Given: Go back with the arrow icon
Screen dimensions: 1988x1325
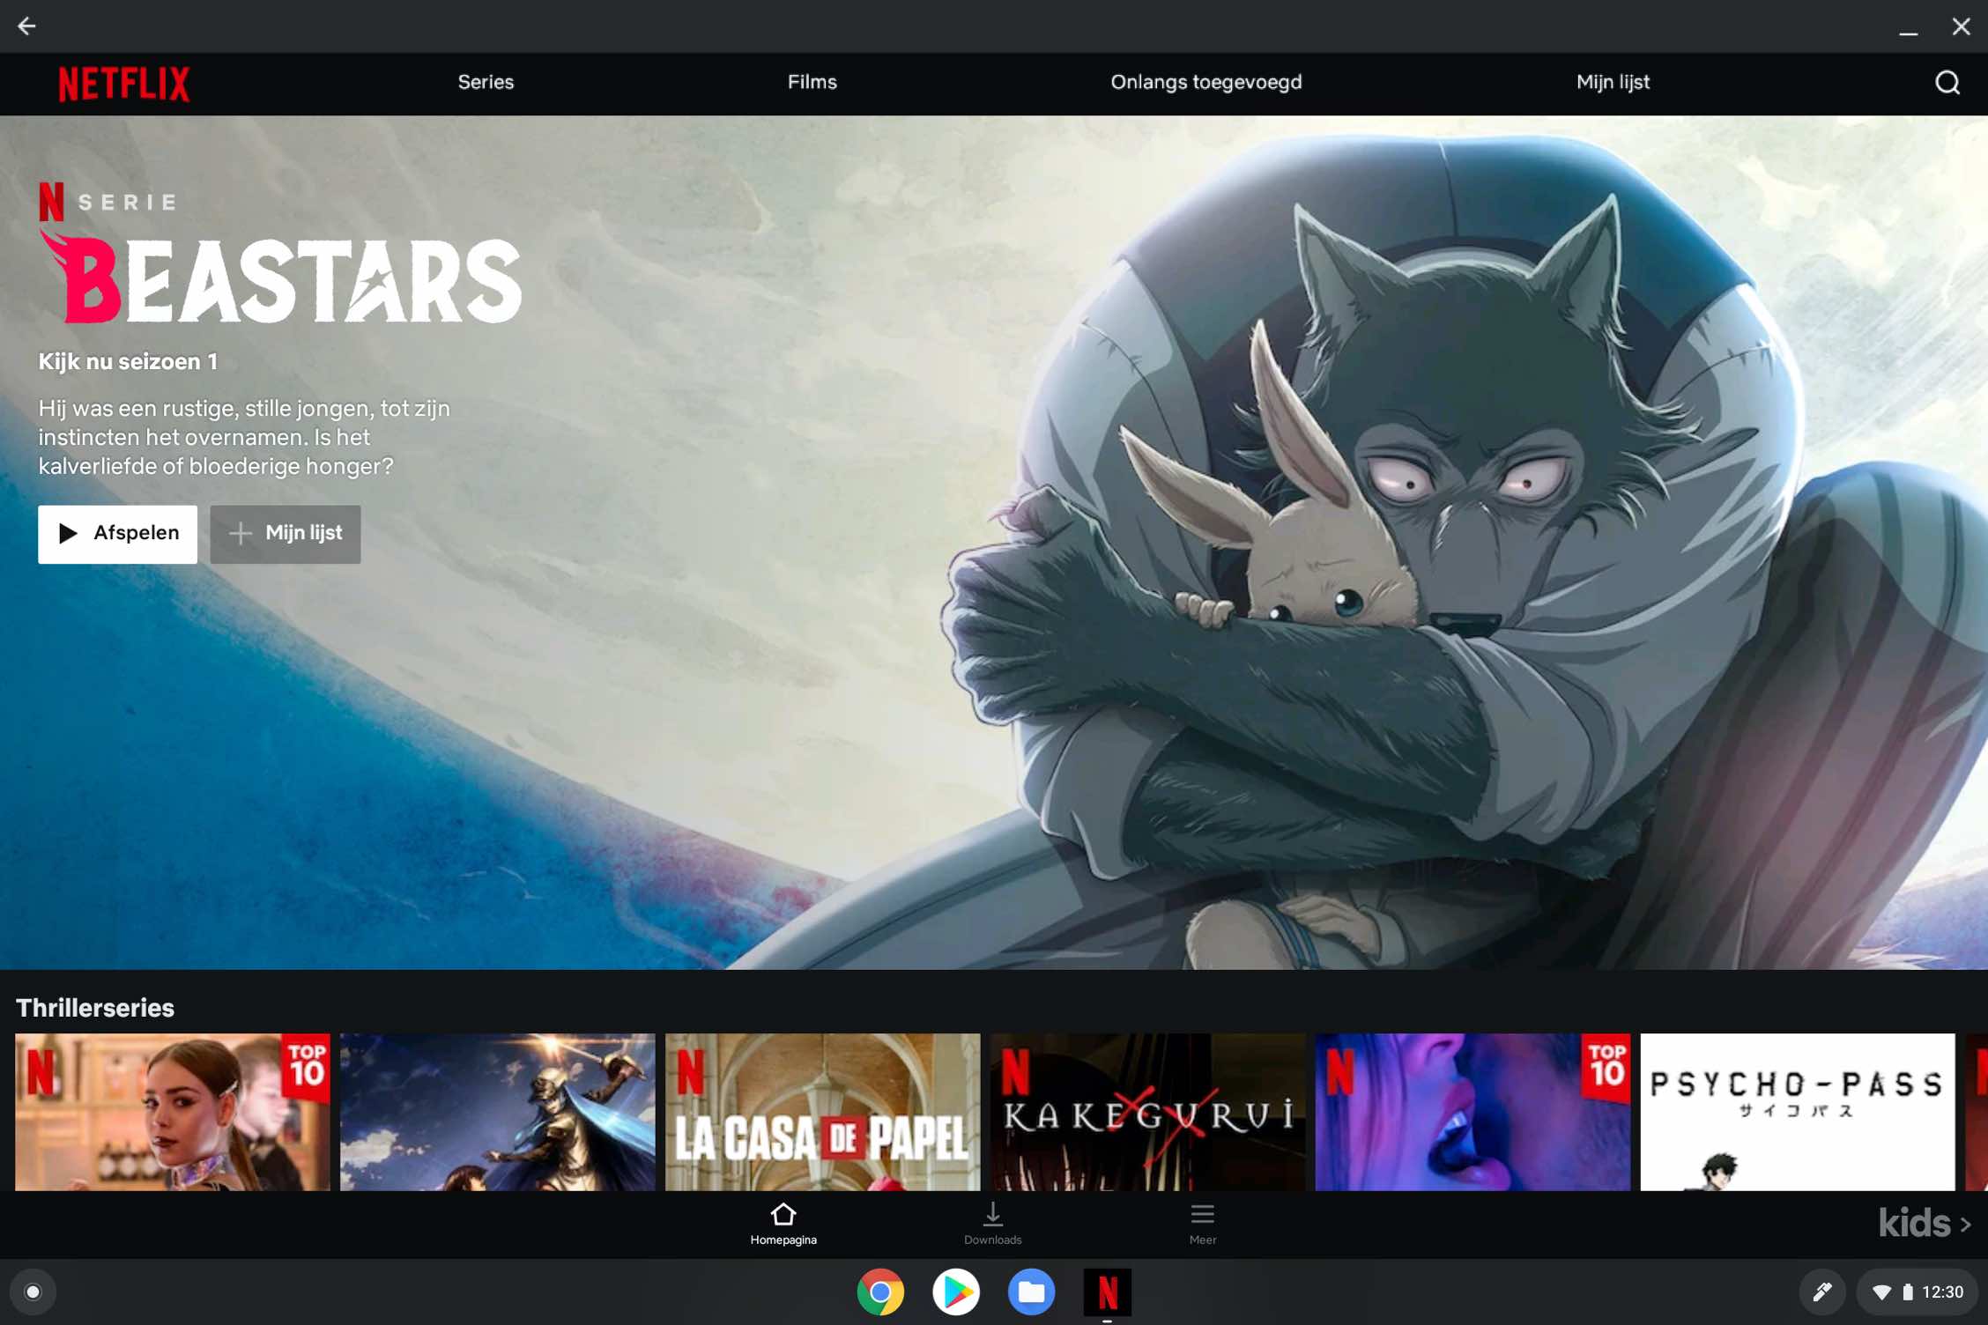Looking at the screenshot, I should click(x=26, y=26).
